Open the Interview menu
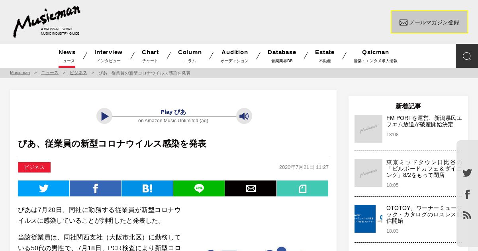The image size is (478, 251). 108,56
